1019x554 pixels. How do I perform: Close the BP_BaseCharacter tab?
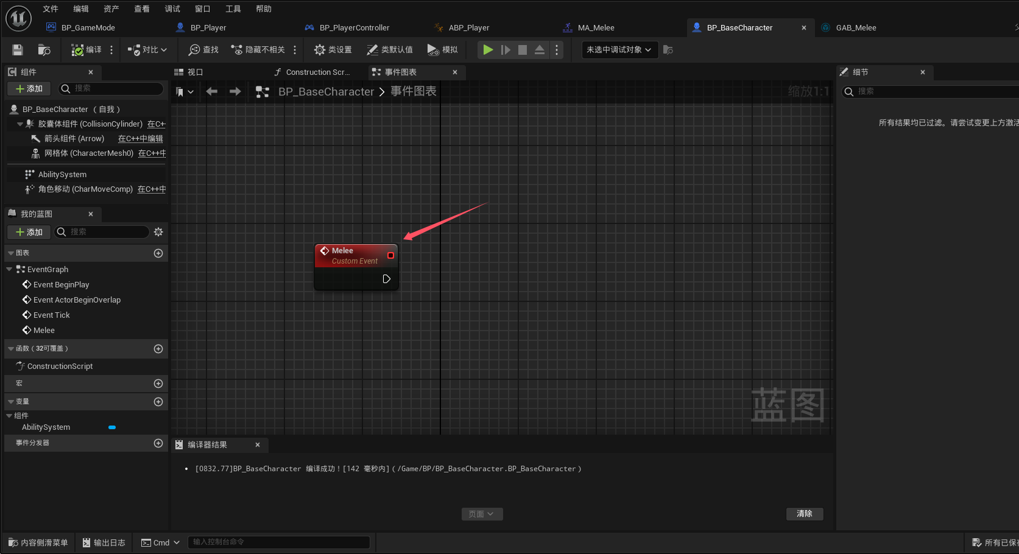pos(804,27)
